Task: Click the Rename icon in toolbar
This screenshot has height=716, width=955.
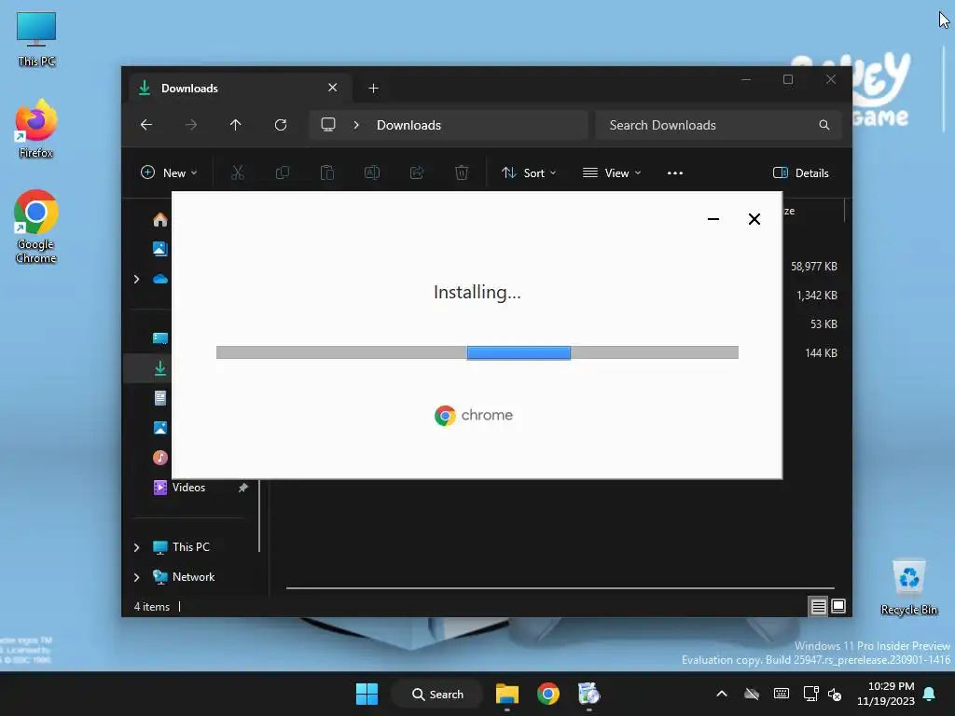Action: click(x=372, y=172)
